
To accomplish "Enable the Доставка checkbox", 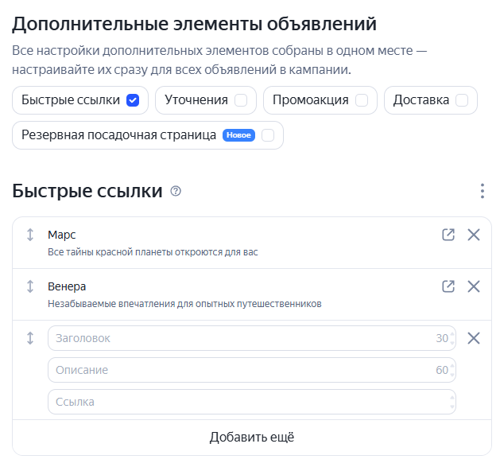I will pyautogui.click(x=462, y=100).
